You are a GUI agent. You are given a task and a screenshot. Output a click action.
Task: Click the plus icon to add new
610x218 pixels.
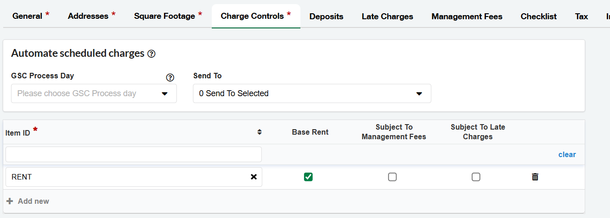10,201
